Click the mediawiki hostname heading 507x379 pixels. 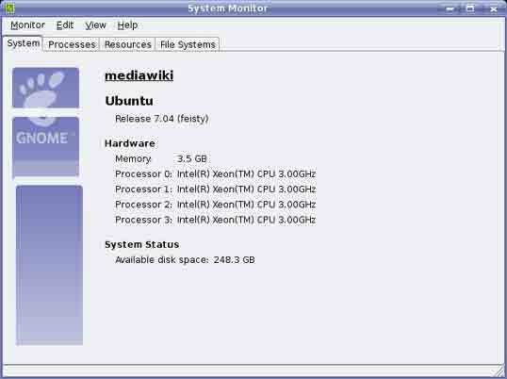[139, 75]
